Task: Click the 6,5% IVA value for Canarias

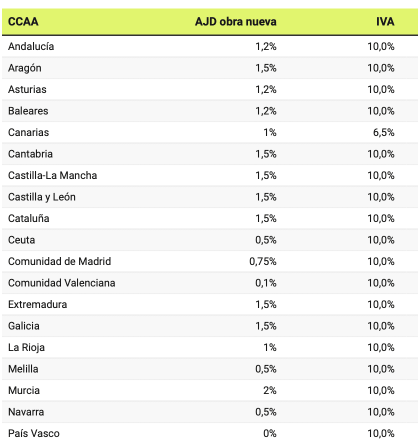Action: pos(384,132)
